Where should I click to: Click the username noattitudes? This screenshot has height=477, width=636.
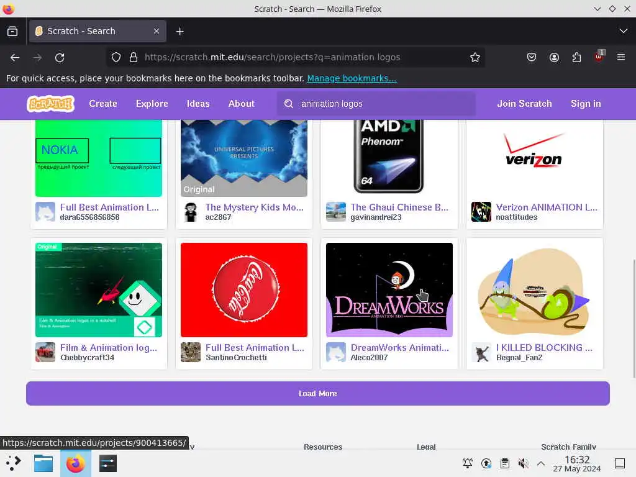pos(516,217)
